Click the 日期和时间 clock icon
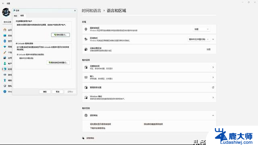Screen dimensions: 258x145 pyautogui.click(x=86, y=67)
